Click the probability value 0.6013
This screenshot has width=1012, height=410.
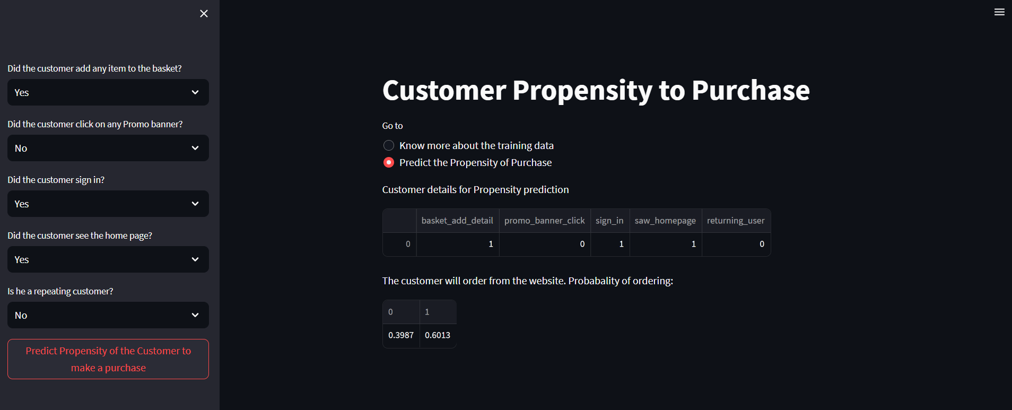(x=437, y=335)
